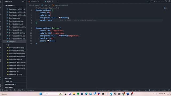Image resolution: width=171 pixels, height=96 pixels.
Task: Click line number 14 in the gutter
Action: pos(31,43)
